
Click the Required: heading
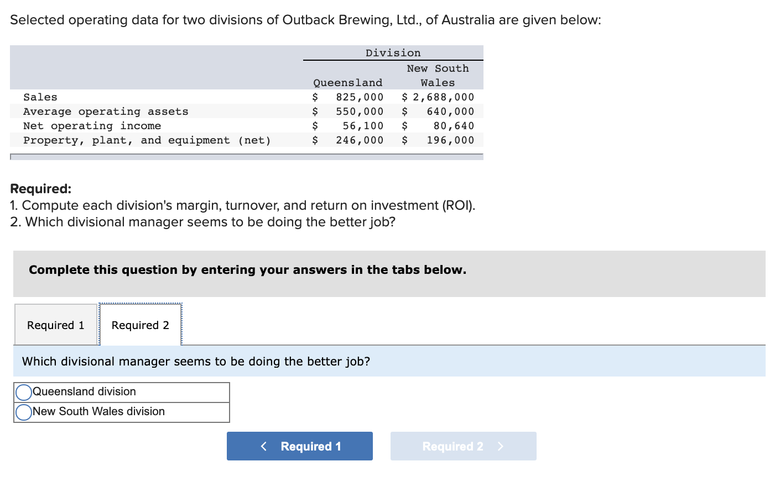(41, 189)
